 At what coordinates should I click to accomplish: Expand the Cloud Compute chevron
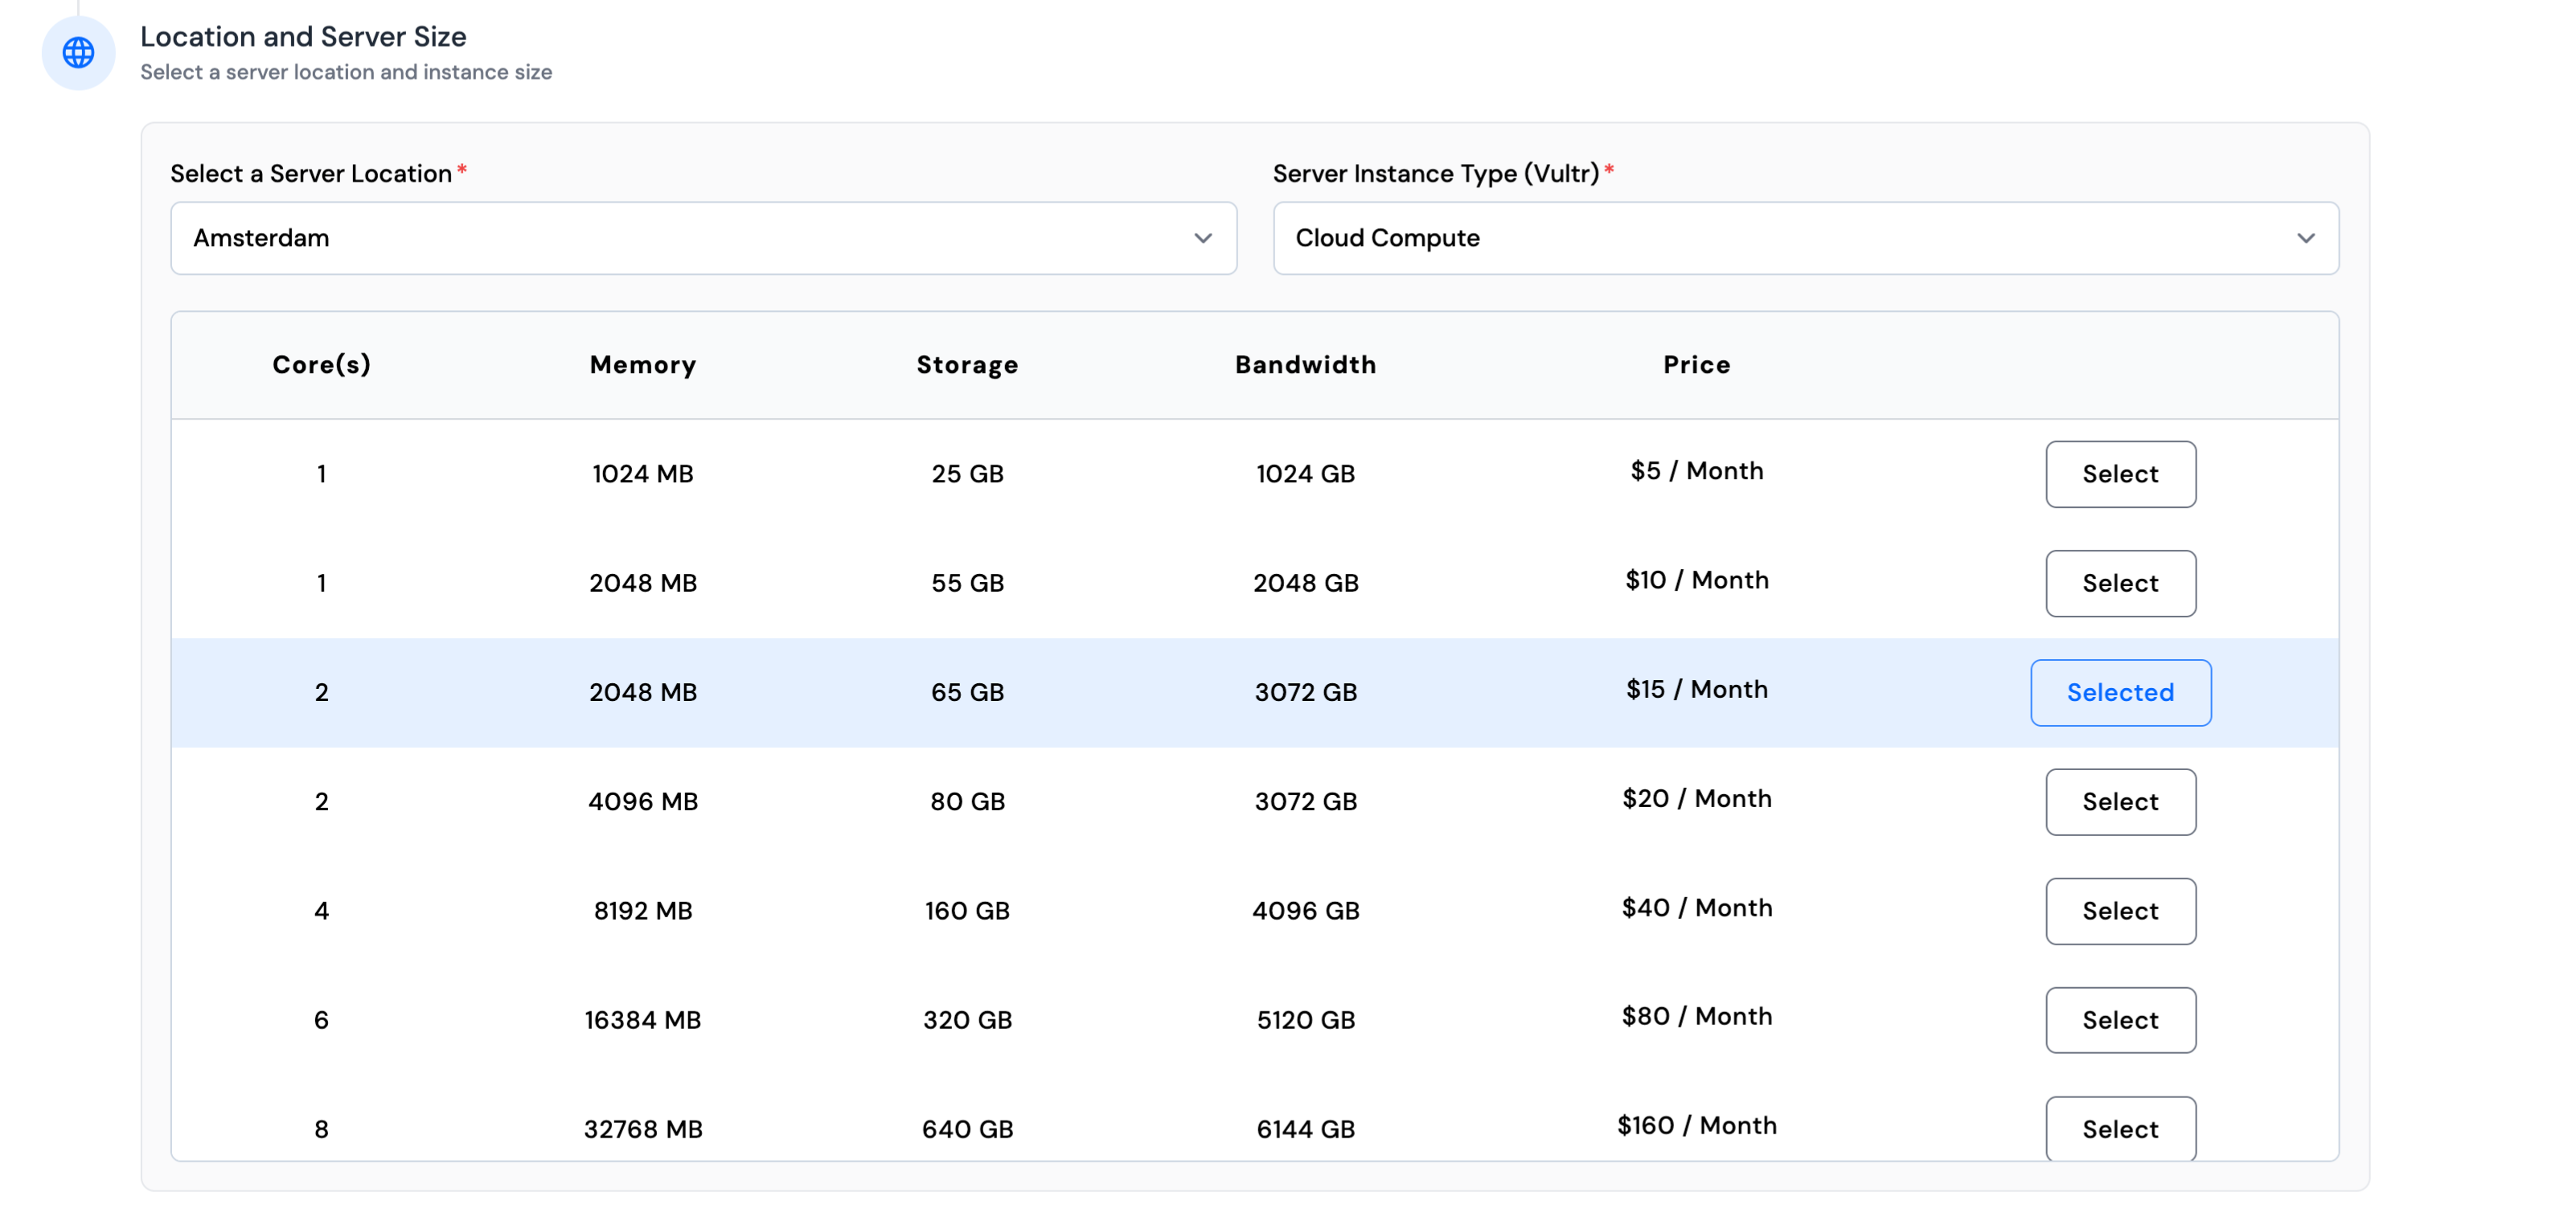[x=2306, y=238]
